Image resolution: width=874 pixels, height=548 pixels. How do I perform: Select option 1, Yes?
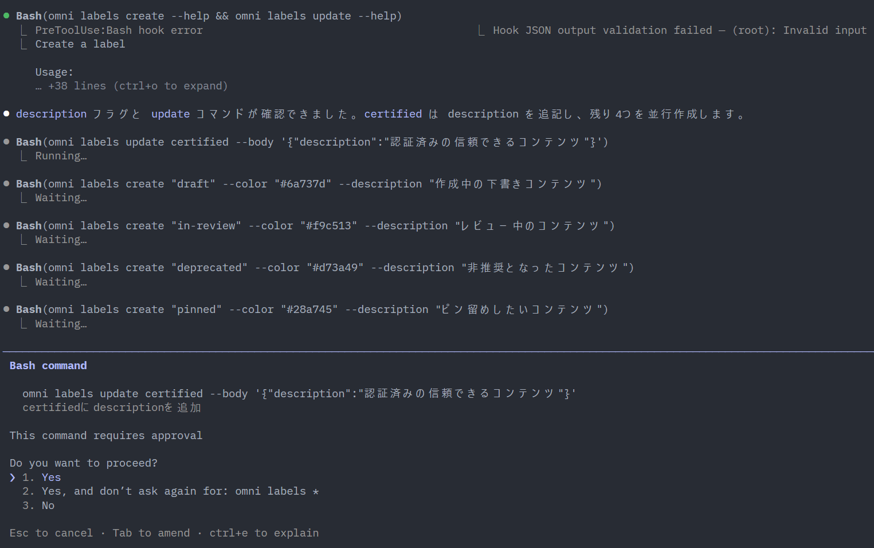pyautogui.click(x=50, y=477)
